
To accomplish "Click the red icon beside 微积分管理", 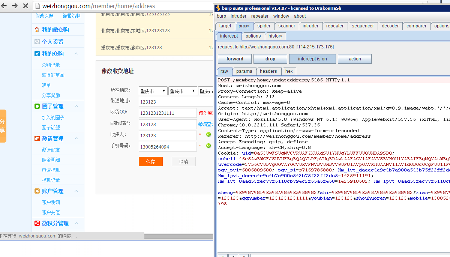I will (x=37, y=223).
